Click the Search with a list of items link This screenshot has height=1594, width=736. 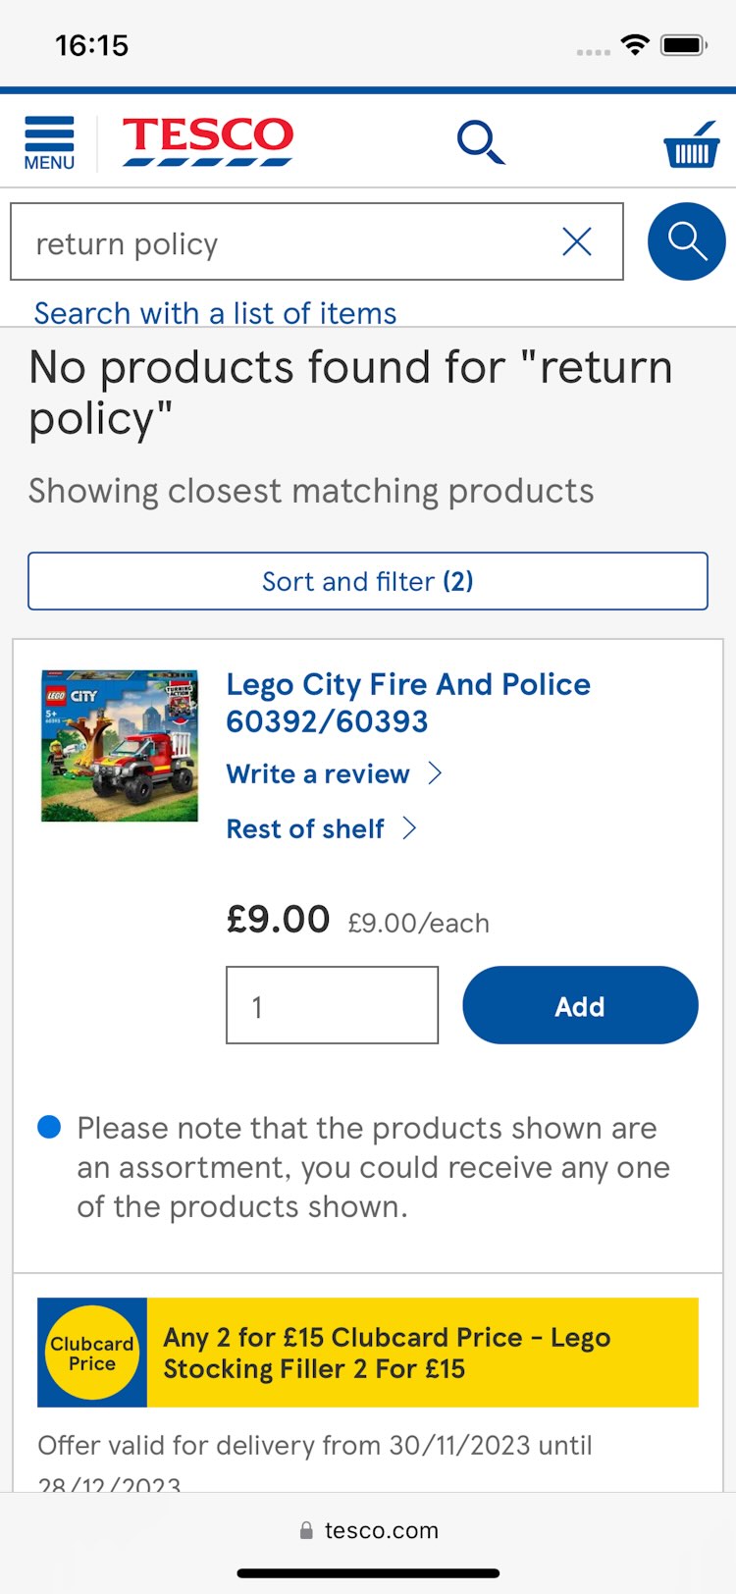216,313
